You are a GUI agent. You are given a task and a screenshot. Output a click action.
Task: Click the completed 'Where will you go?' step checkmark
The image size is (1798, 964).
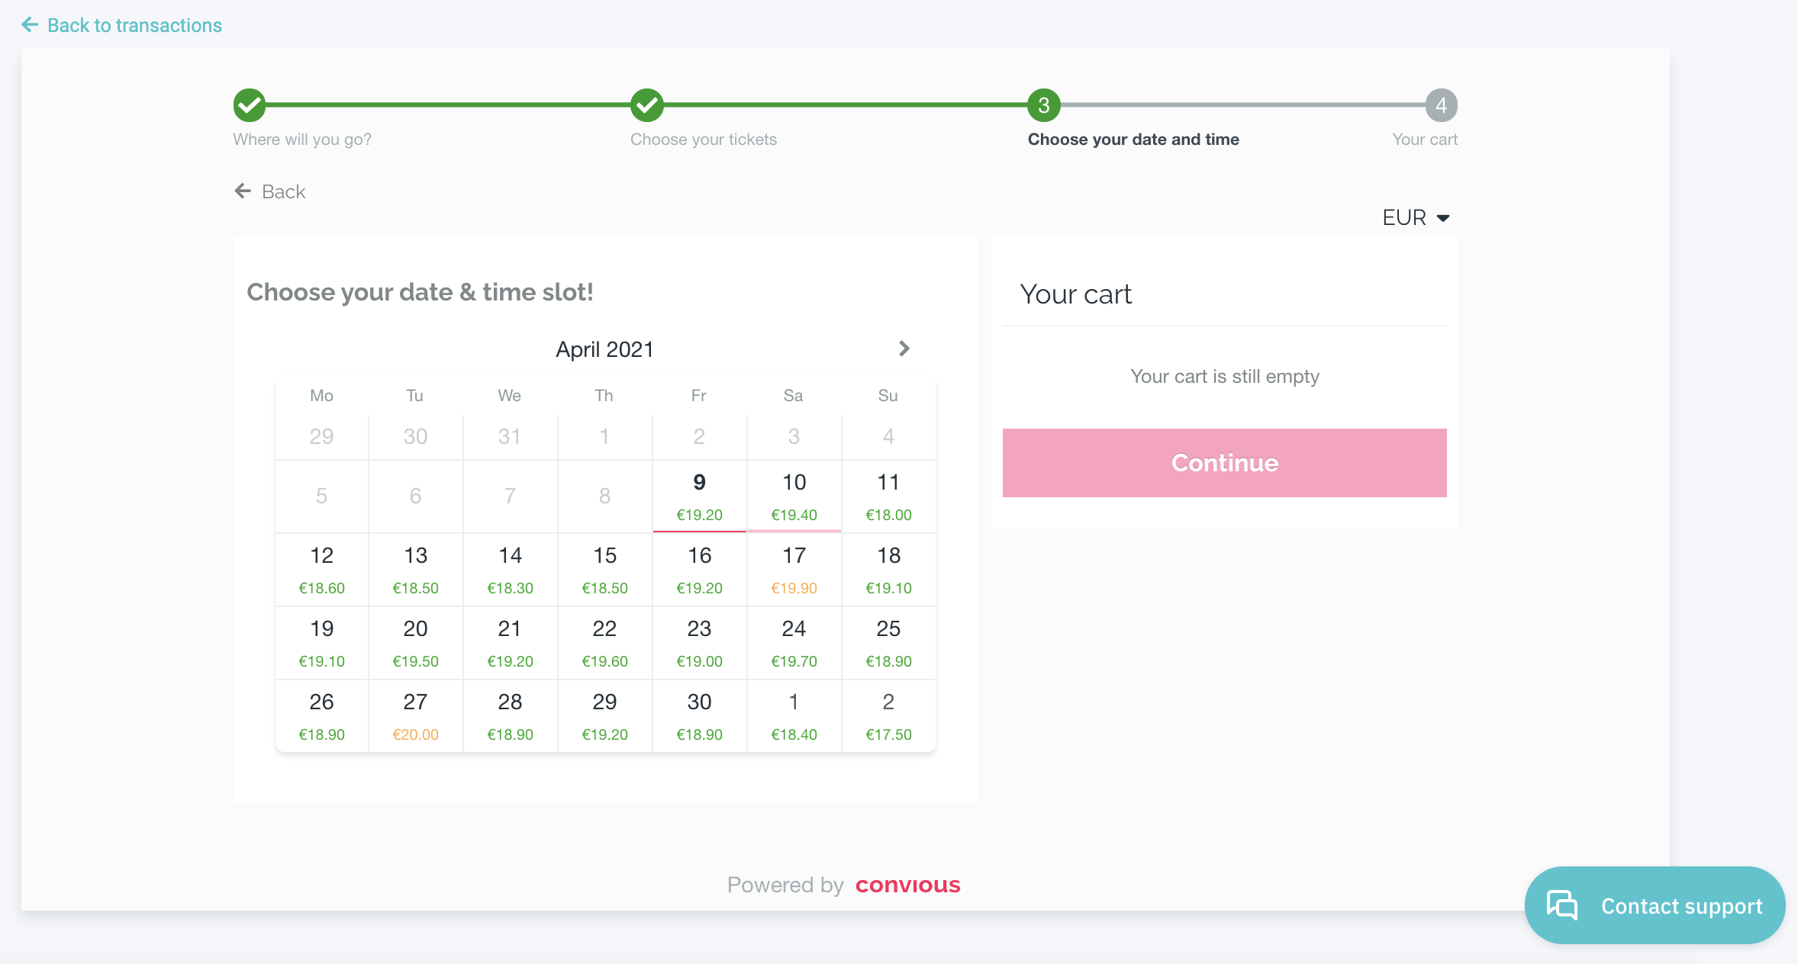click(x=250, y=105)
